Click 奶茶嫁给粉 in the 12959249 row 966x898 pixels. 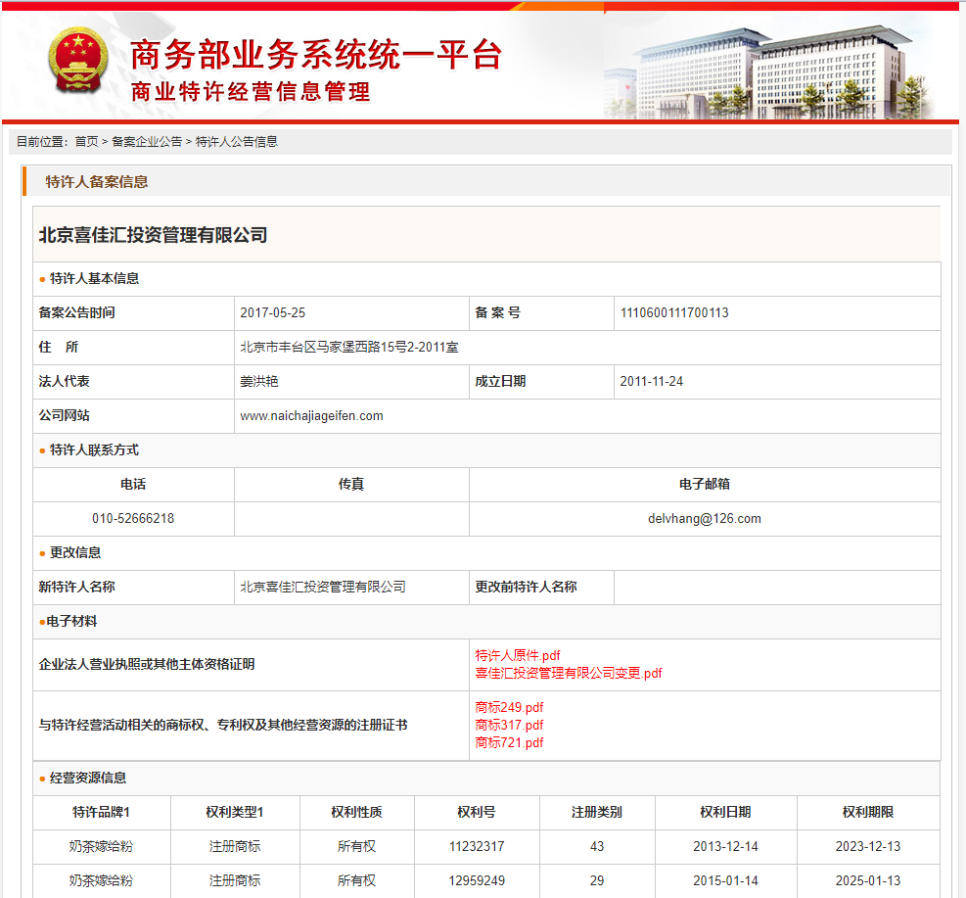click(x=101, y=881)
